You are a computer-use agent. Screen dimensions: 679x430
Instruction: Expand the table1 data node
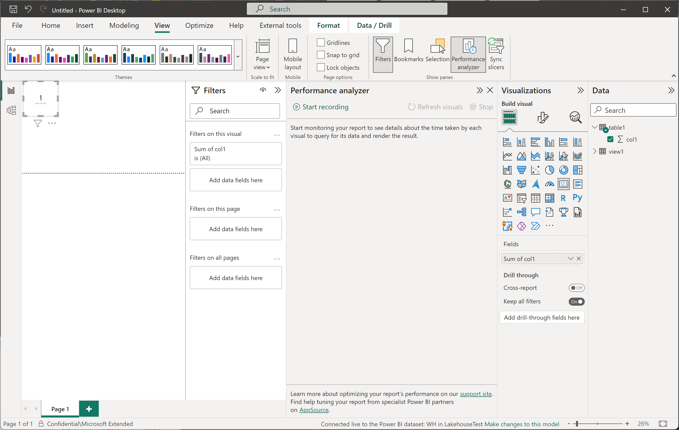point(594,128)
